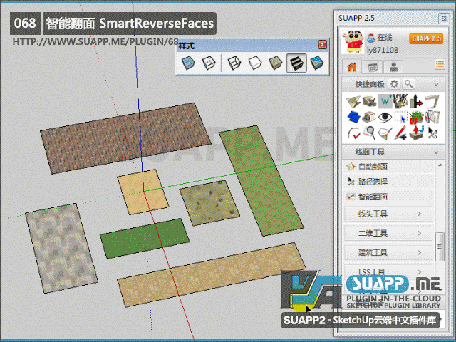
Task: Click the blue up and red right arrows icon
Action: pos(416,101)
